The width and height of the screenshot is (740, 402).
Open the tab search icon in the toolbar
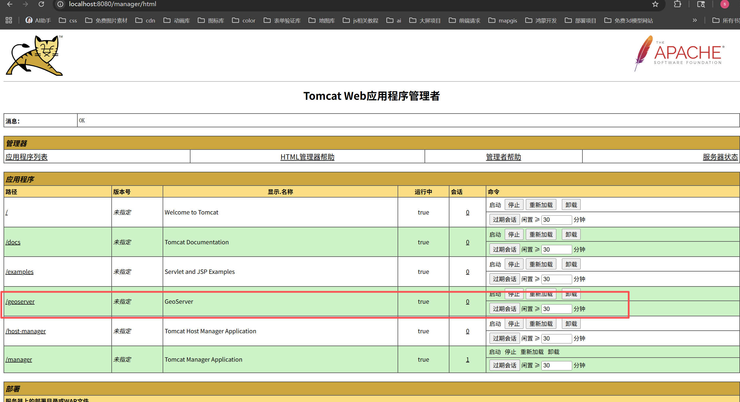701,4
